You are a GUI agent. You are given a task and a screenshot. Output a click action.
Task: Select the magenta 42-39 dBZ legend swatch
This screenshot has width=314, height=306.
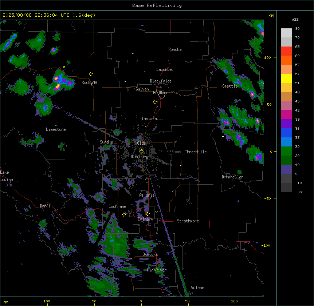(286, 115)
